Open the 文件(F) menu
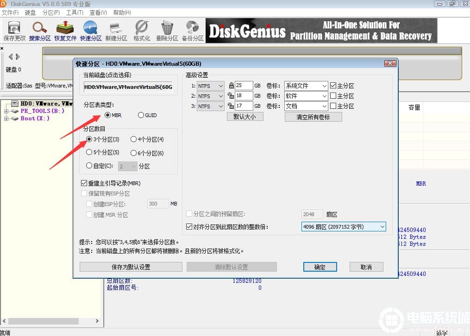This screenshot has height=336, width=470. coord(10,12)
